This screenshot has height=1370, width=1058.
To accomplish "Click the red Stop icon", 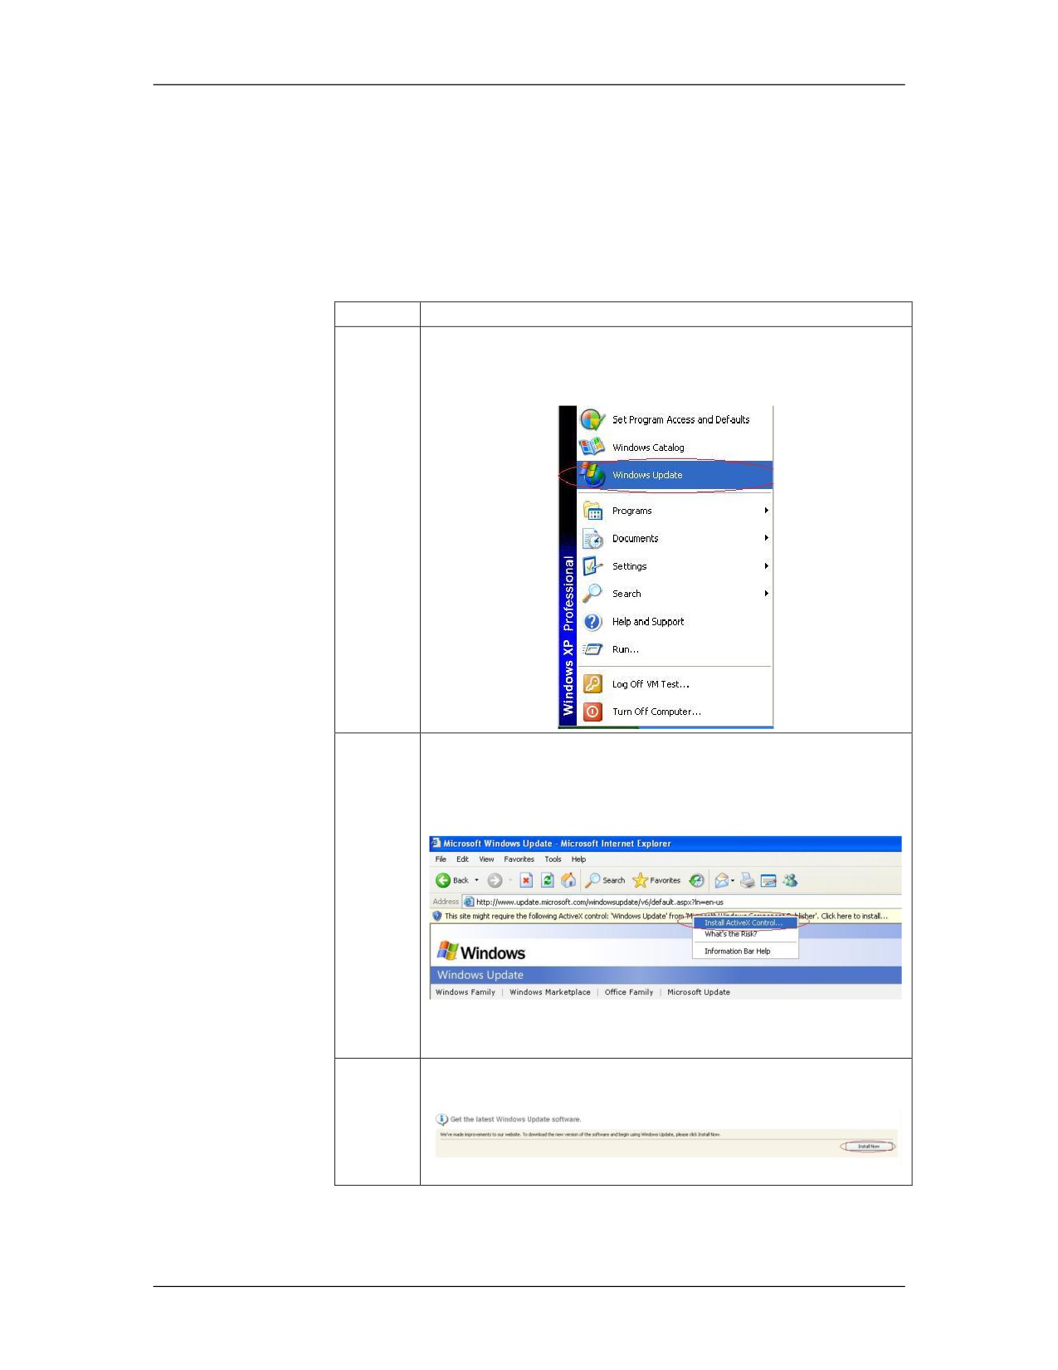I will [x=526, y=880].
